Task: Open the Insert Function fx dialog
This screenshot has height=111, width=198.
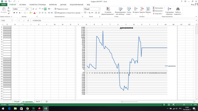Action: click(x=28, y=21)
